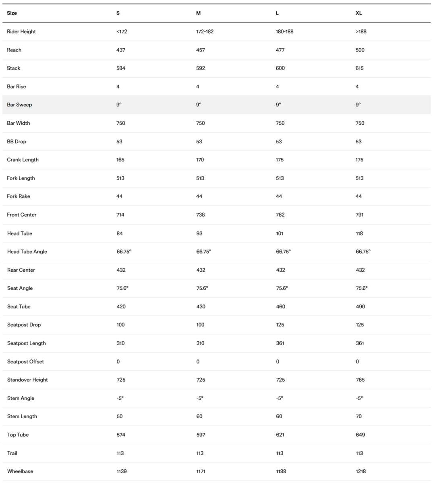433x483 pixels.
Task: Click the M size column header
Action: [x=198, y=13]
